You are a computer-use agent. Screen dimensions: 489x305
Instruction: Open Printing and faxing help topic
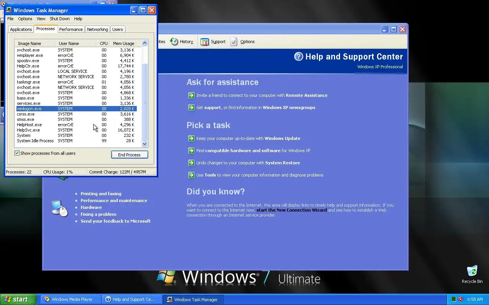(101, 194)
